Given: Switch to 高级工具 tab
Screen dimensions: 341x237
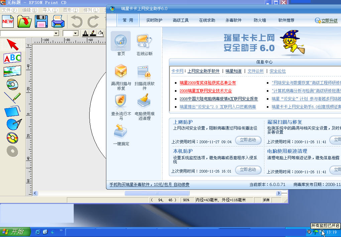Looking at the screenshot, I should click(x=181, y=20).
